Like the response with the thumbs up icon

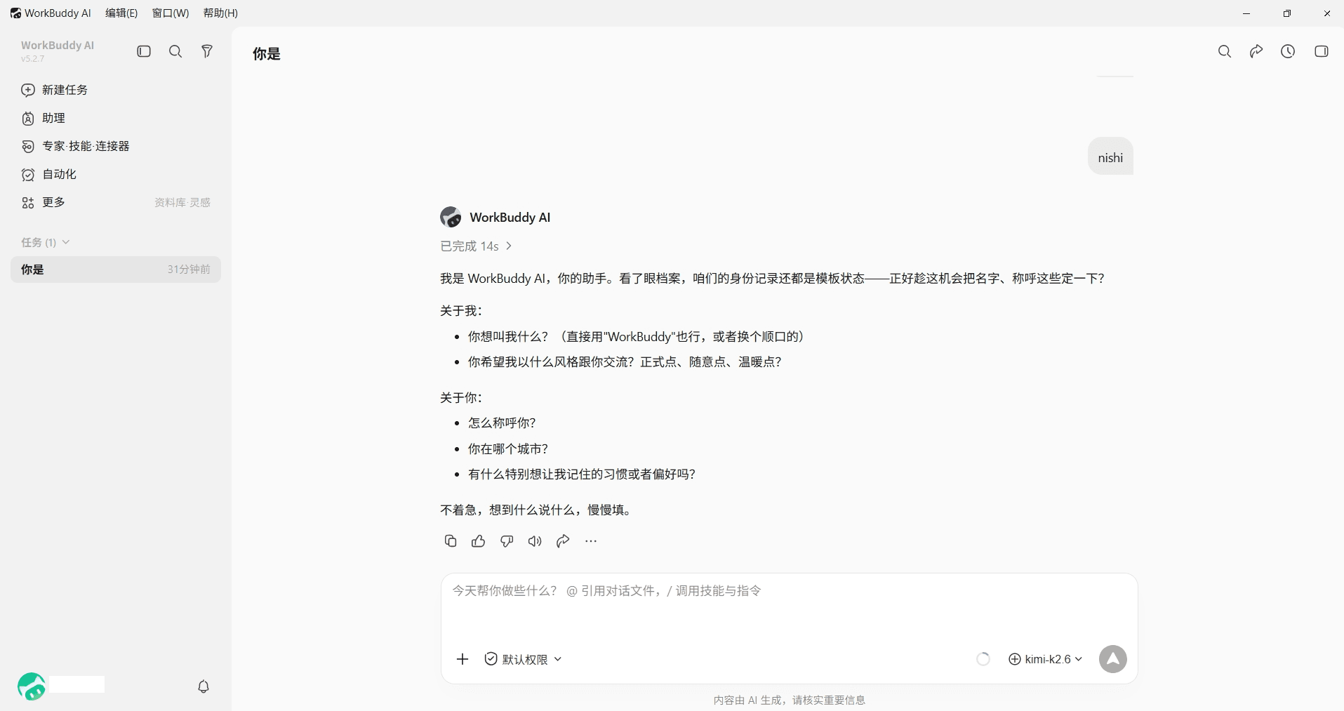pos(479,541)
